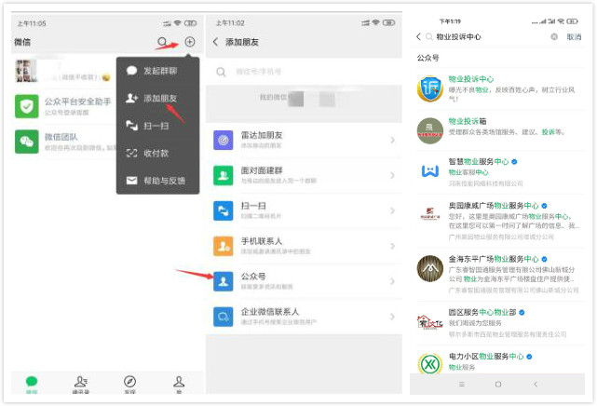Expand the 企业微信联系人 chevron
Screen dimensions: 597x406
point(392,317)
